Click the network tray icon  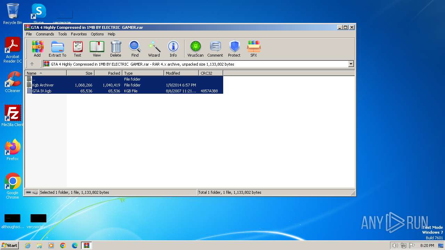point(404,245)
